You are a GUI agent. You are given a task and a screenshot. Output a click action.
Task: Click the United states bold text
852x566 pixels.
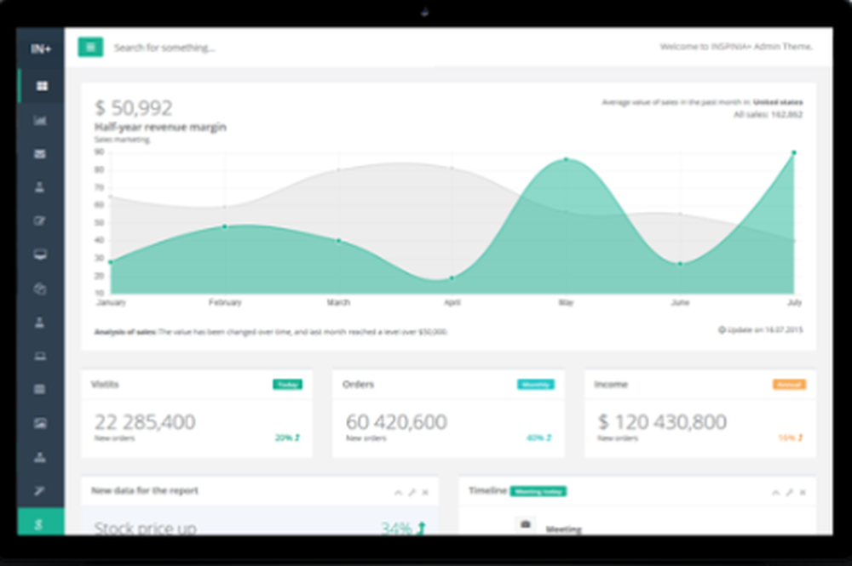pos(778,102)
